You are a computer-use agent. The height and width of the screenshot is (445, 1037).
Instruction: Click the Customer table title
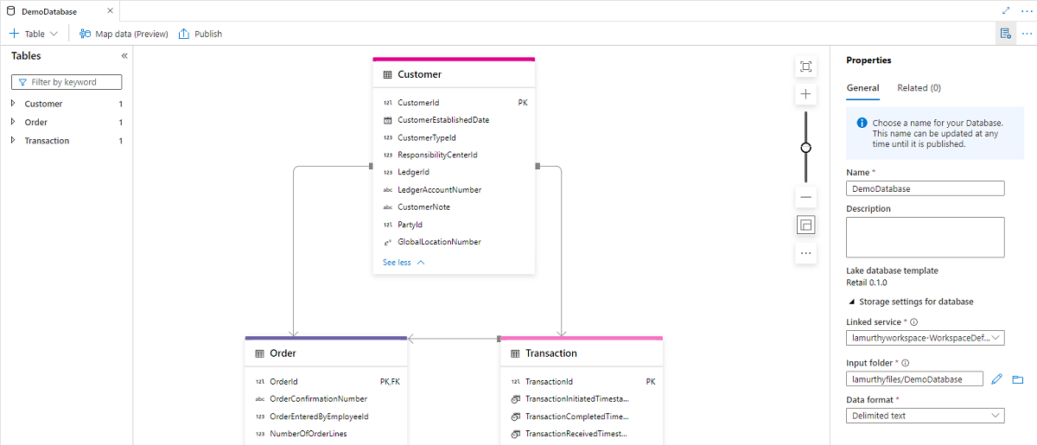(420, 74)
